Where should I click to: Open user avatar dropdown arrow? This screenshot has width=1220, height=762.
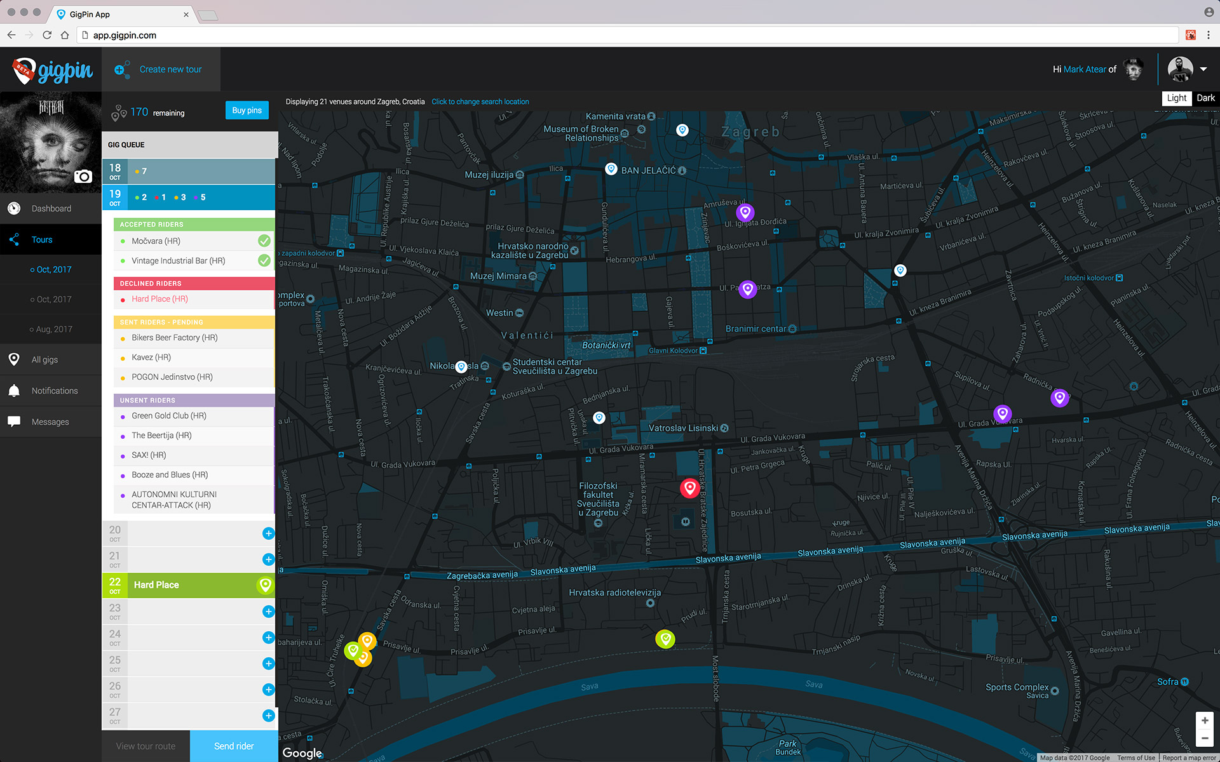(1203, 69)
